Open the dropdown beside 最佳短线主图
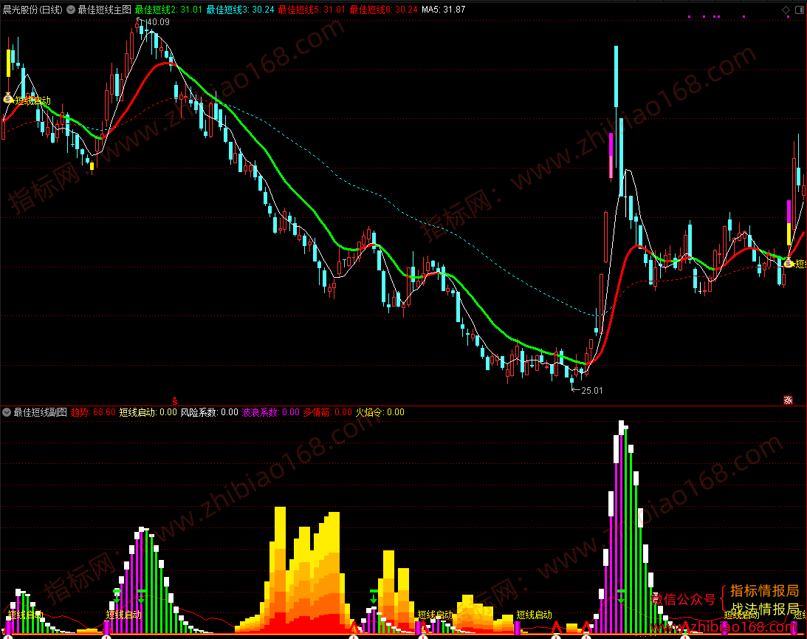 tap(71, 10)
